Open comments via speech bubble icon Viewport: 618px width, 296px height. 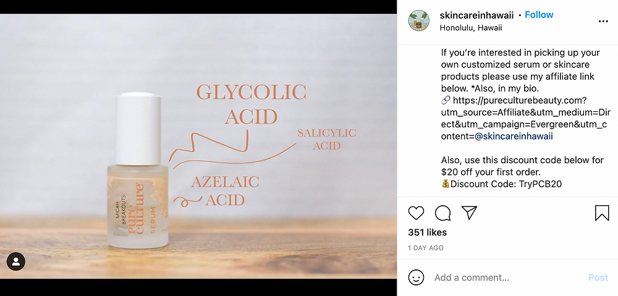[x=442, y=213]
